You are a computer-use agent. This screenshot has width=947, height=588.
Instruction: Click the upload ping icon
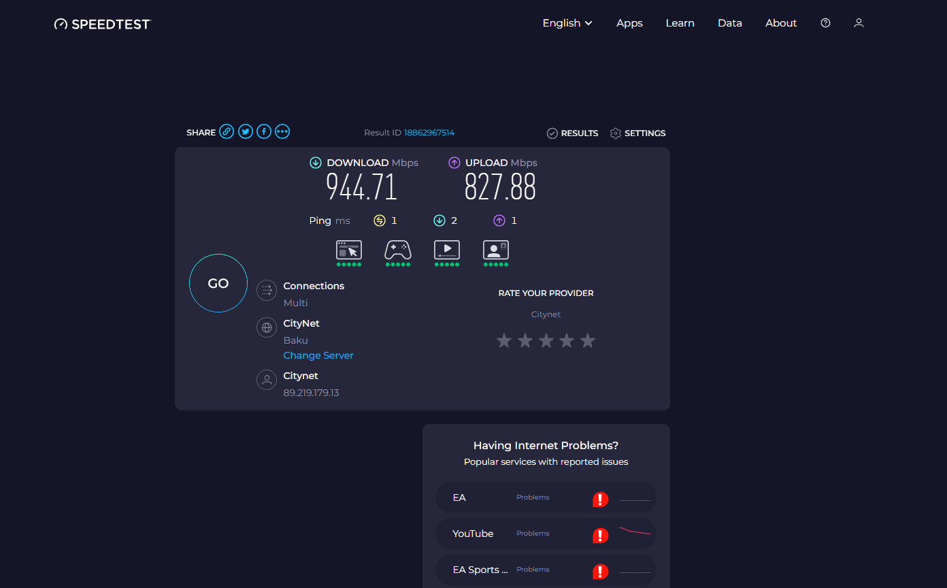point(499,220)
